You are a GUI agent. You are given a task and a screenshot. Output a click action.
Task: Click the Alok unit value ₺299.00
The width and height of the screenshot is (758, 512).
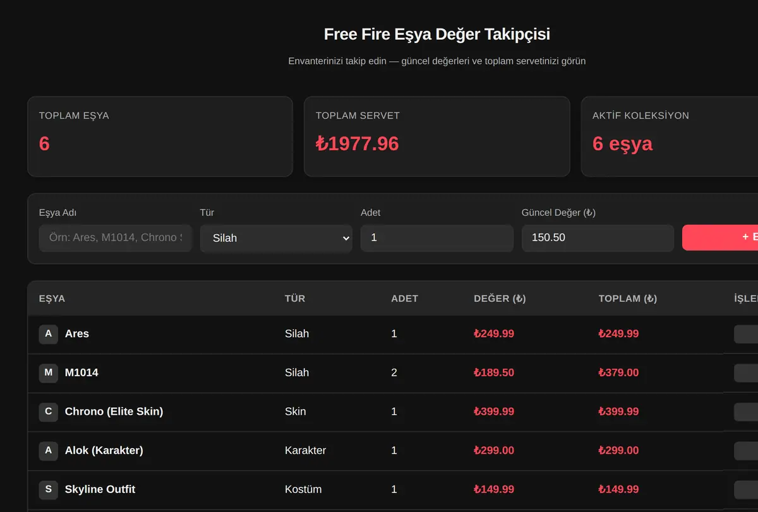coord(494,451)
